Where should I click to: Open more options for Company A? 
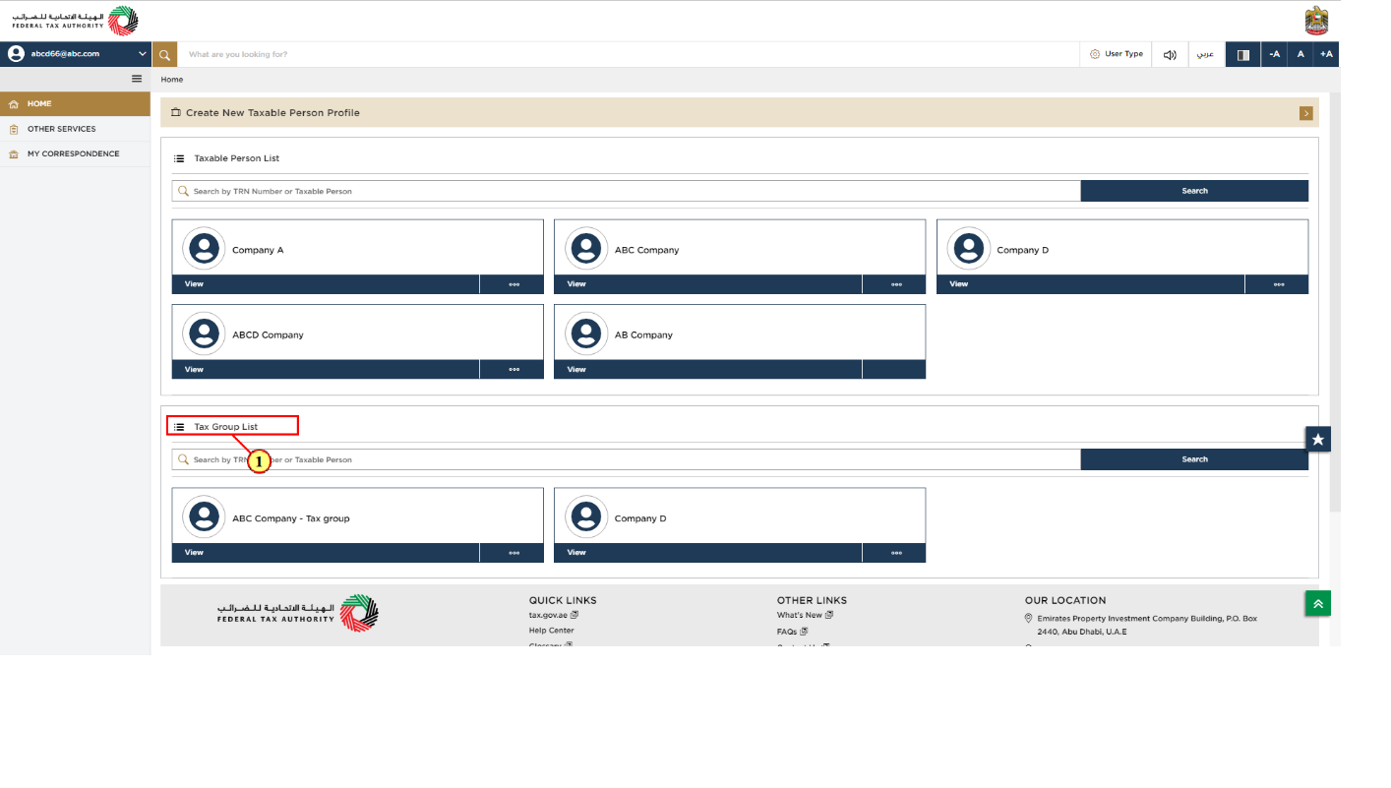[513, 284]
